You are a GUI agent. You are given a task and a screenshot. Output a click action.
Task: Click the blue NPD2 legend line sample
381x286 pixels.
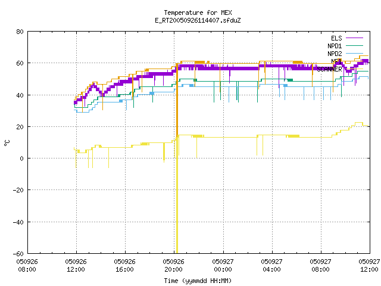(354, 54)
